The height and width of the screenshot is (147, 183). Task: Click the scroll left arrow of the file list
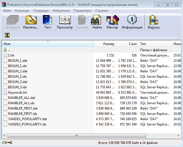(x=4, y=136)
